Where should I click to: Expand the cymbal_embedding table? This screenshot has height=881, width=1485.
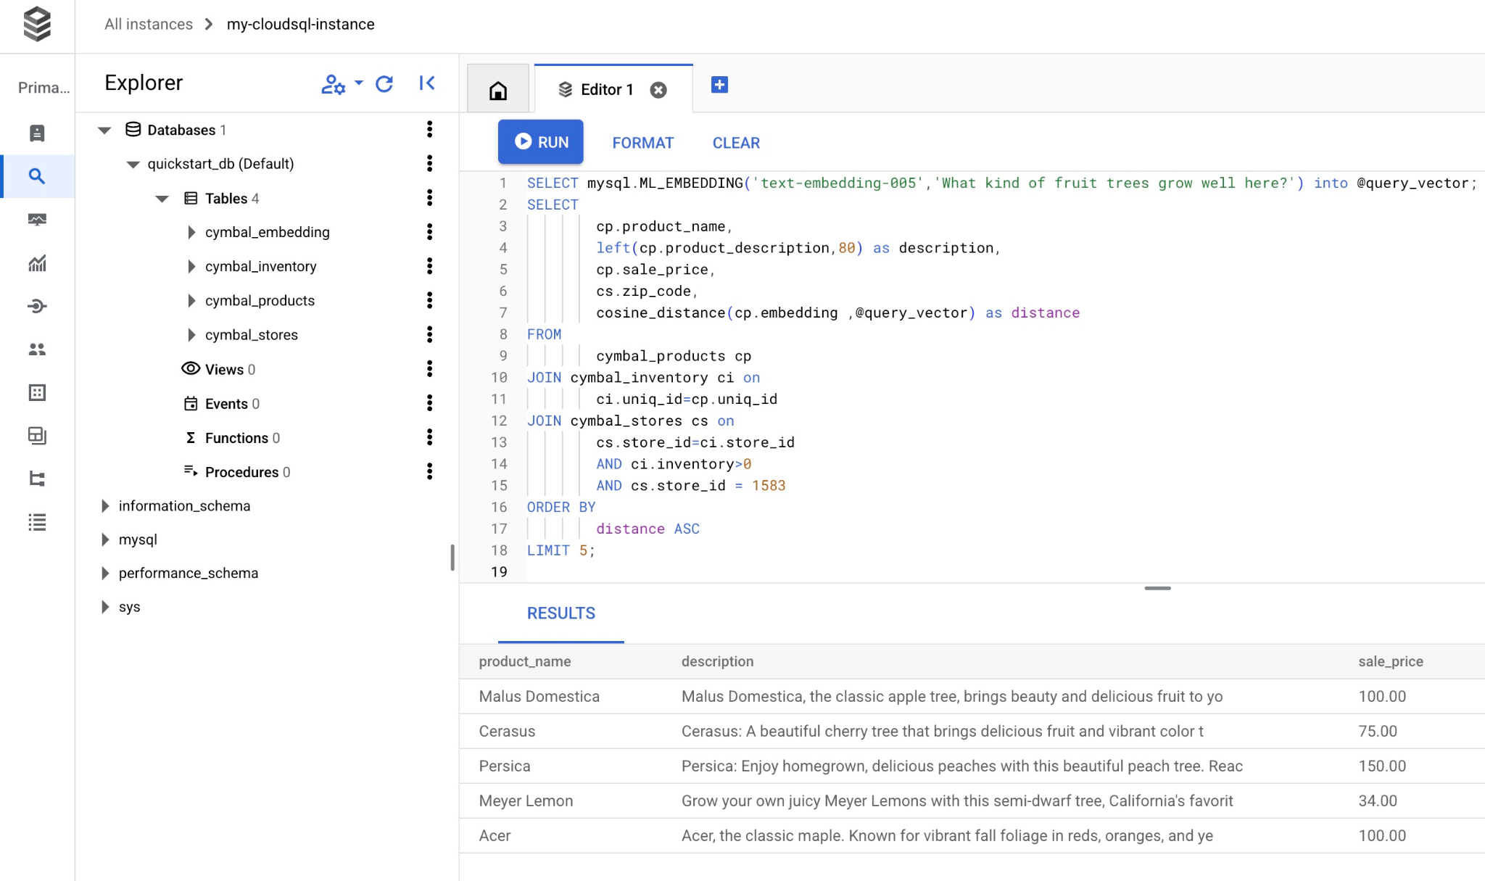click(x=191, y=232)
